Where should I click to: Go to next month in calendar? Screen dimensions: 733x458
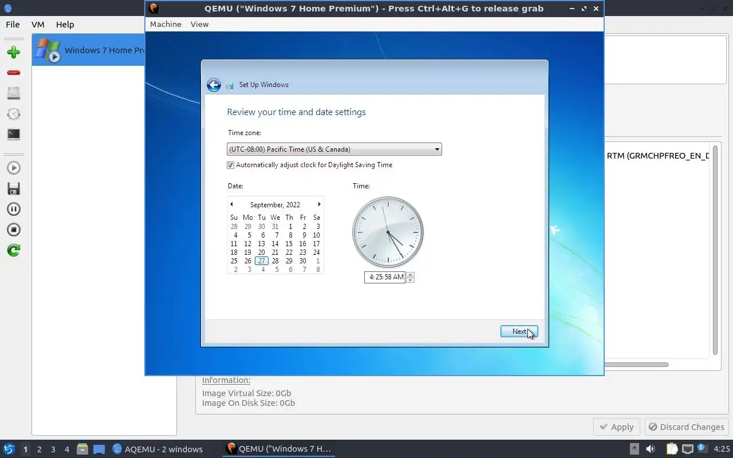point(319,204)
